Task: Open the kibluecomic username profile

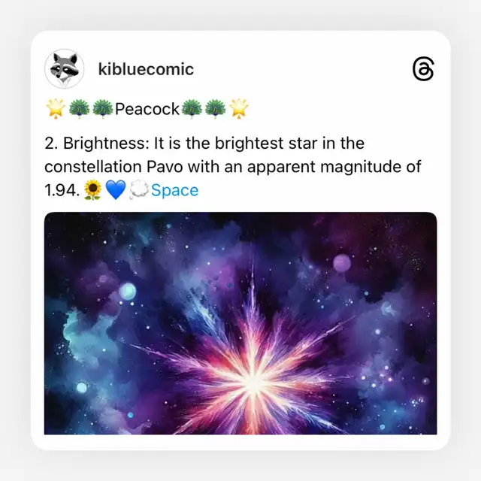Action: coord(146,69)
